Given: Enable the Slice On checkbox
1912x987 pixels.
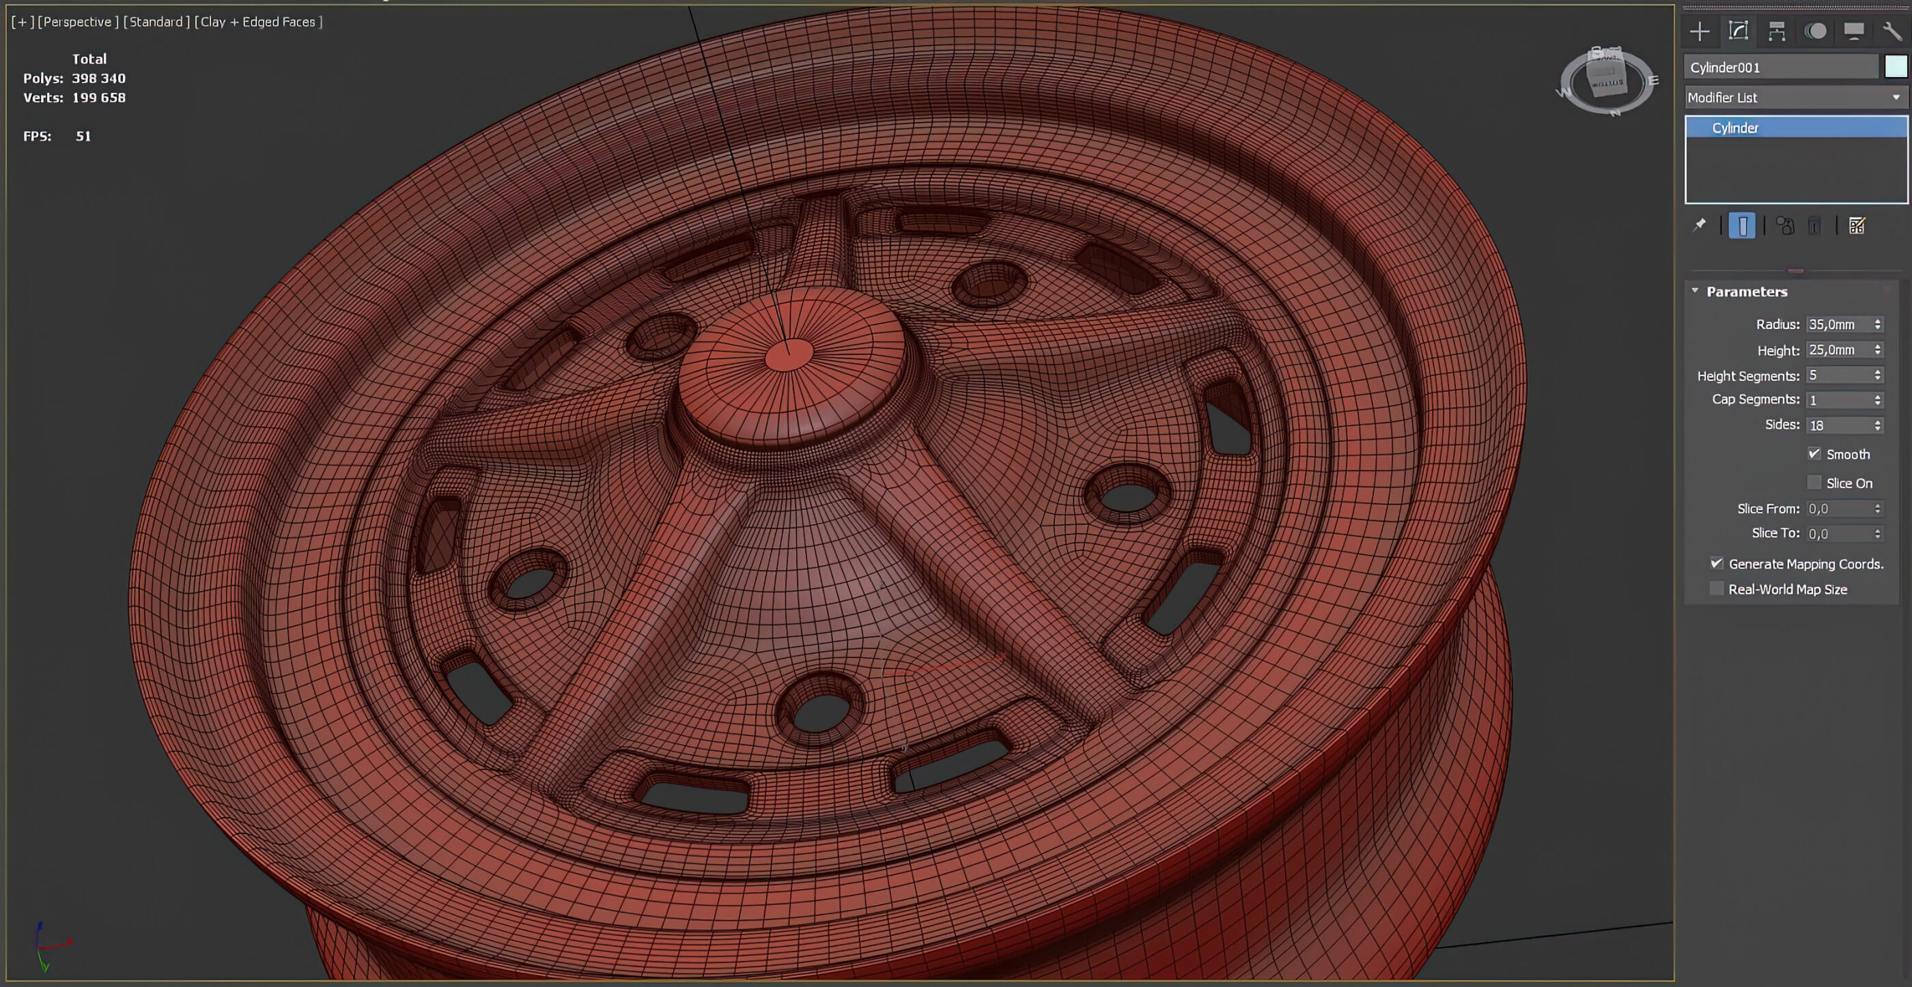Looking at the screenshot, I should pos(1814,483).
